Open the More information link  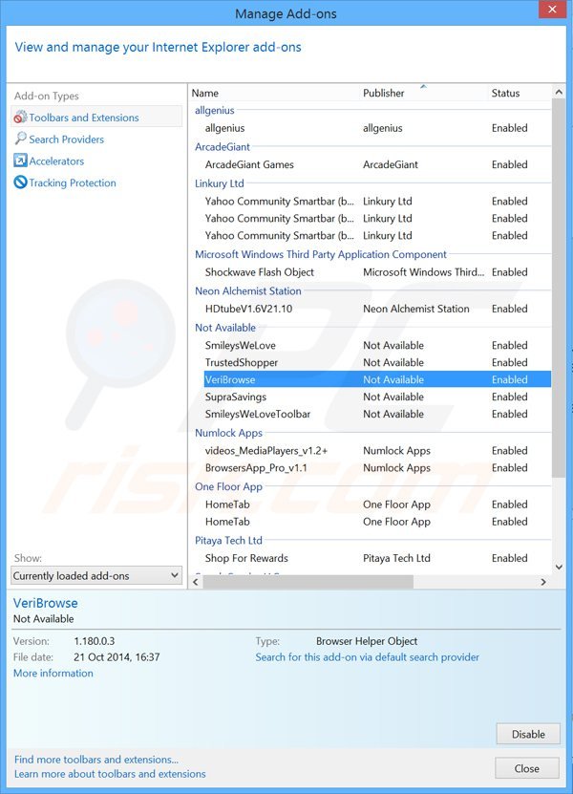point(53,673)
